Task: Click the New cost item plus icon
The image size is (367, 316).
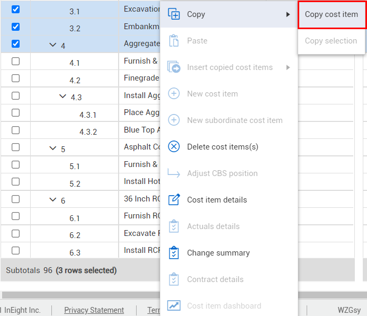Action: (x=174, y=94)
